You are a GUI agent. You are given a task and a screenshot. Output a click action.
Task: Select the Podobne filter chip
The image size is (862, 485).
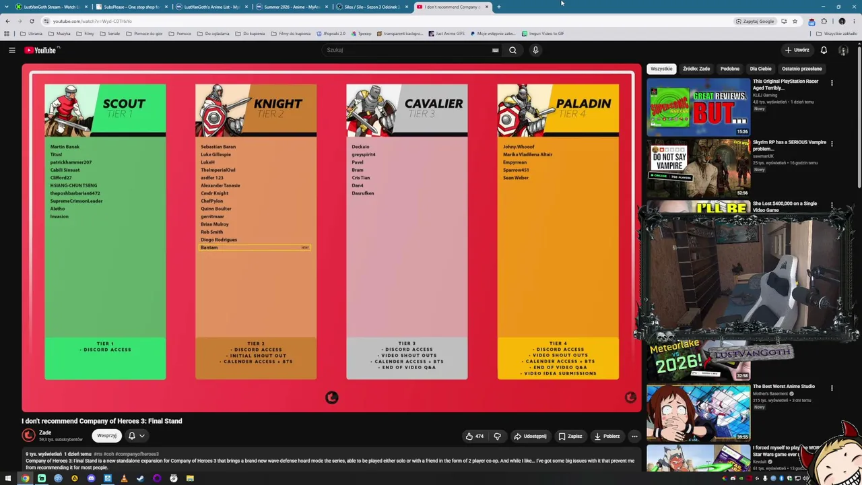tap(730, 69)
